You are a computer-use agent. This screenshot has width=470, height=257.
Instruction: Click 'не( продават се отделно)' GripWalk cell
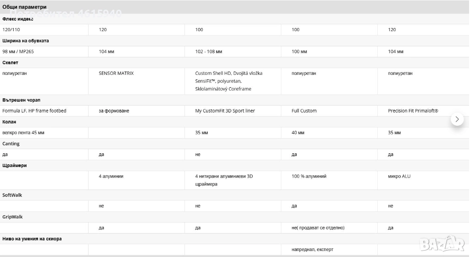pos(318,228)
